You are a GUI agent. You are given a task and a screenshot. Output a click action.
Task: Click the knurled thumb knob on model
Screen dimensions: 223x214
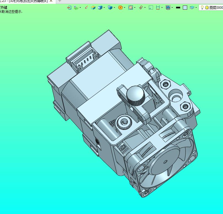pos(135,96)
